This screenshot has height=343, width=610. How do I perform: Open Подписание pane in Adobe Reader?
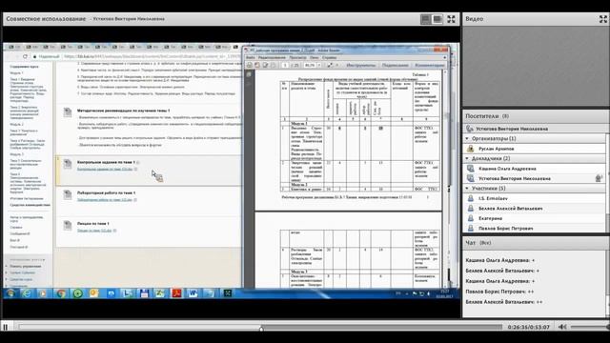pyautogui.click(x=395, y=65)
